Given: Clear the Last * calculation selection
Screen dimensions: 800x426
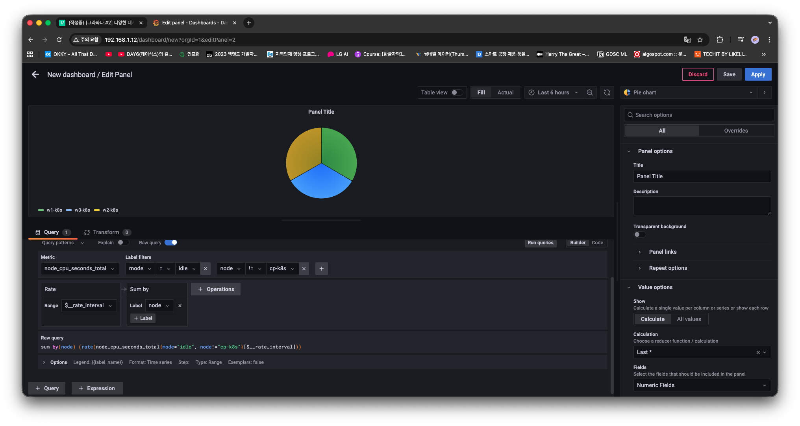Looking at the screenshot, I should point(758,352).
